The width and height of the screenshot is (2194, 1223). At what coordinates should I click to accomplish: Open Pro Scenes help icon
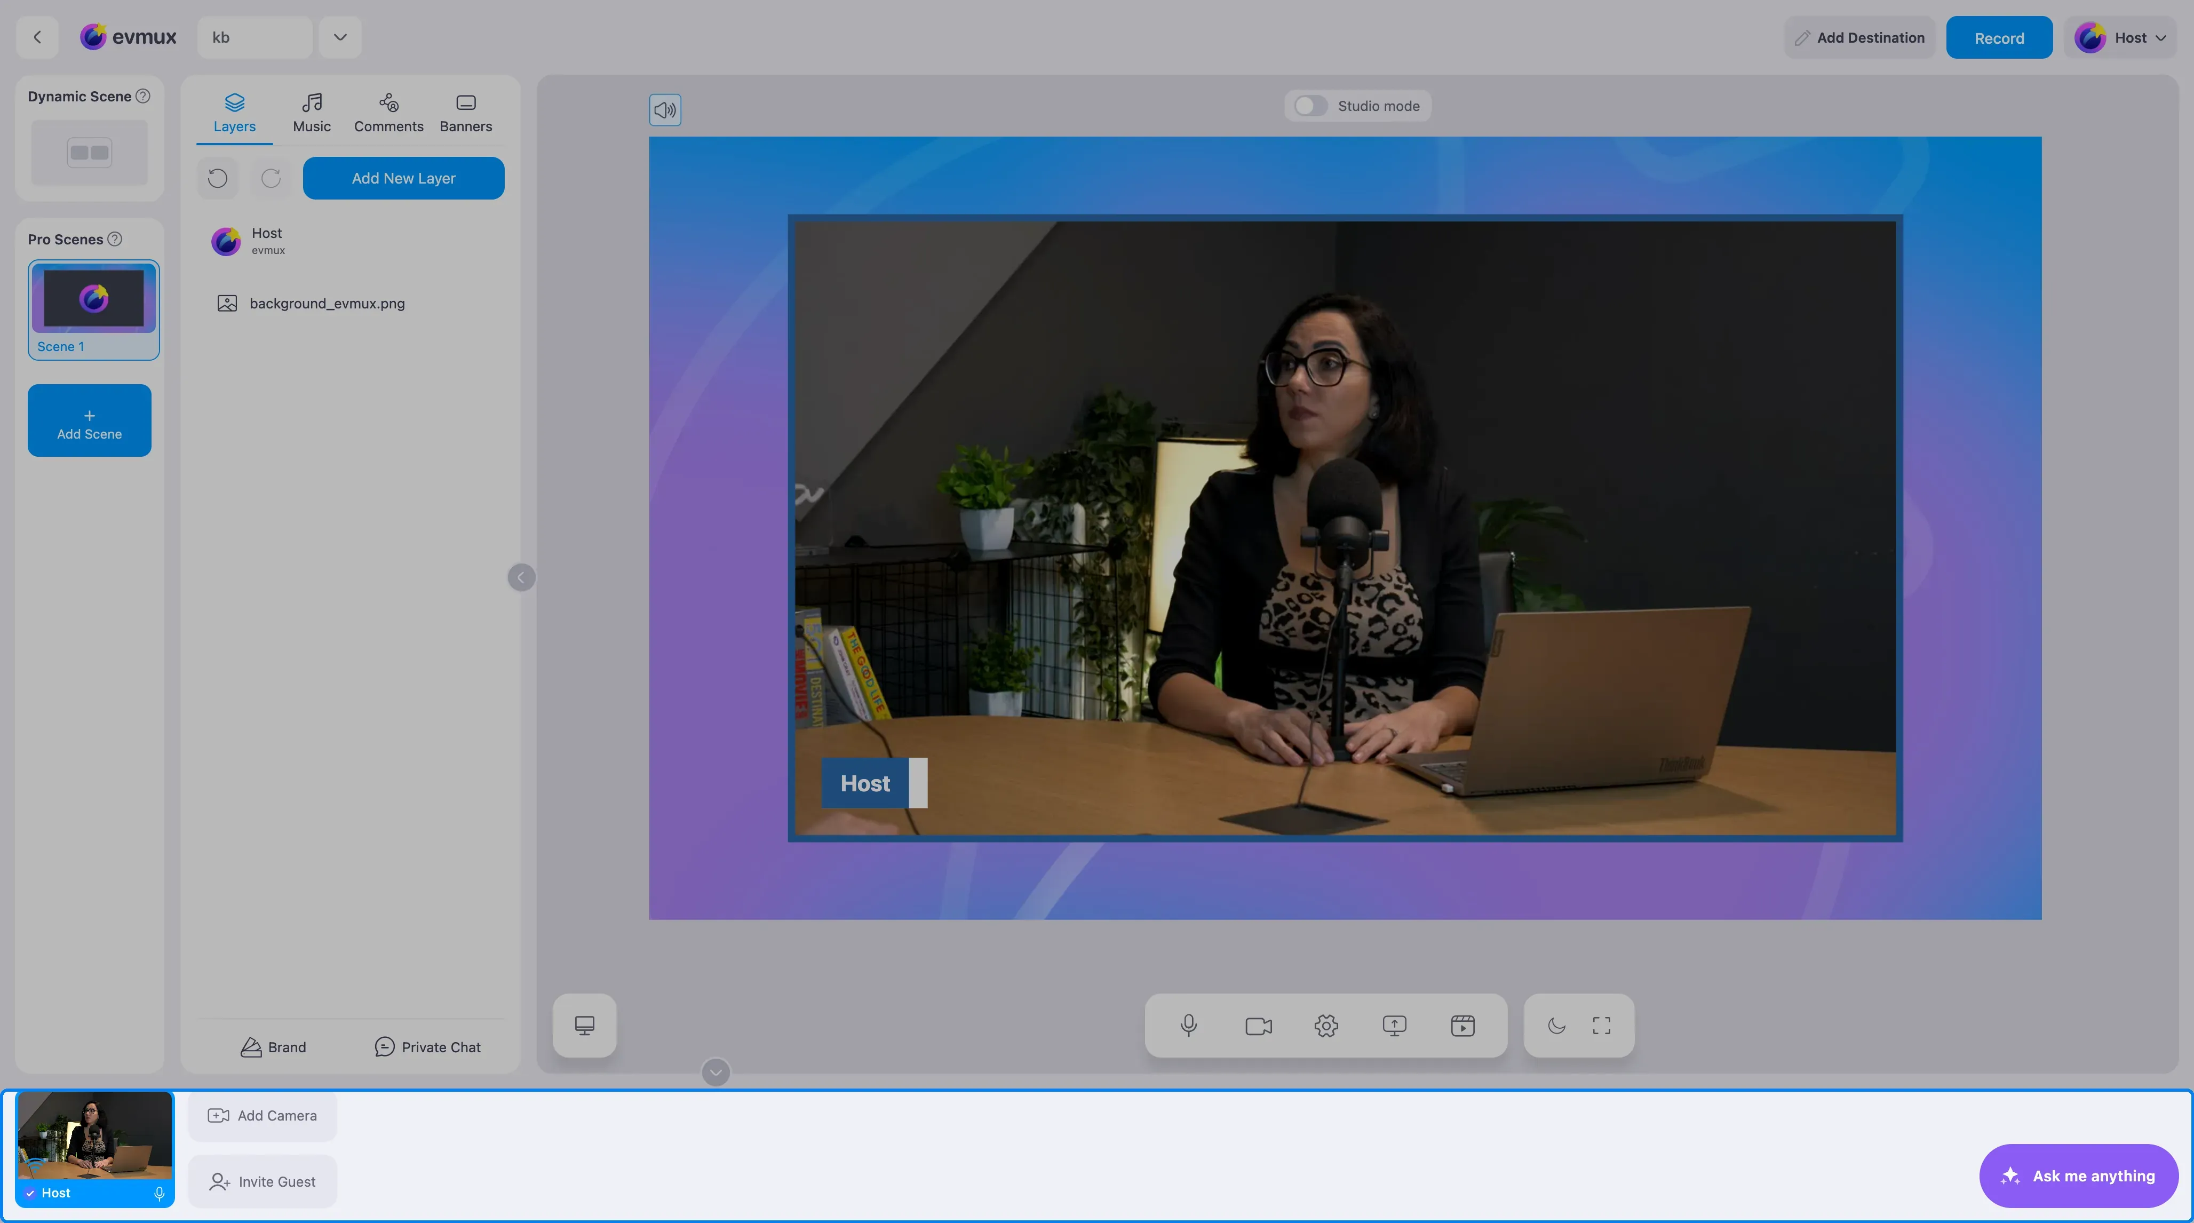pyautogui.click(x=115, y=240)
